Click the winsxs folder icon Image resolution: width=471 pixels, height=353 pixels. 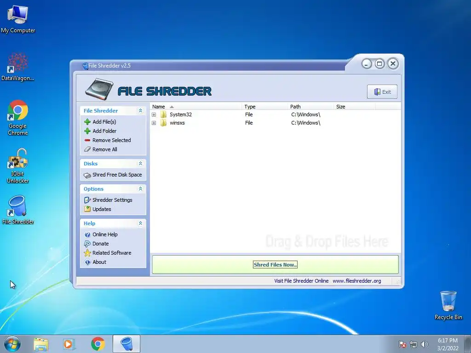(x=163, y=123)
